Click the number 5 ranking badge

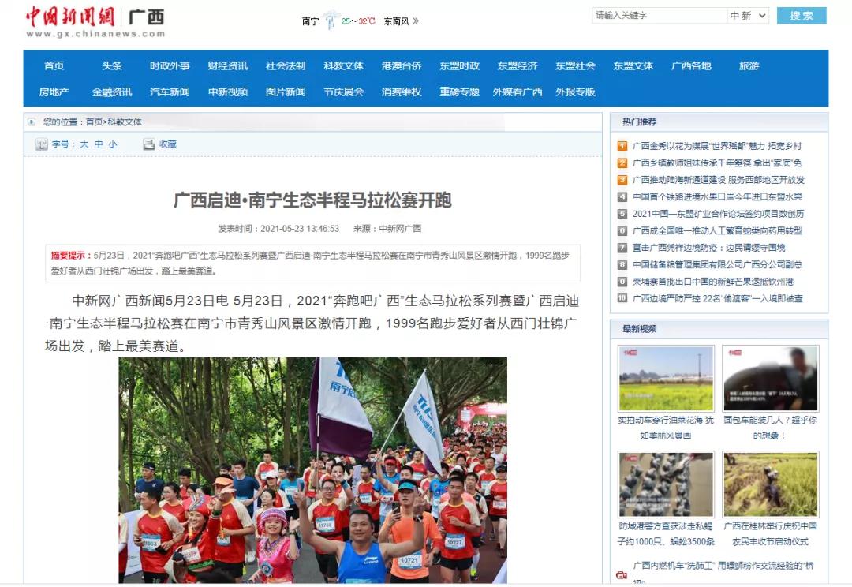(622, 214)
